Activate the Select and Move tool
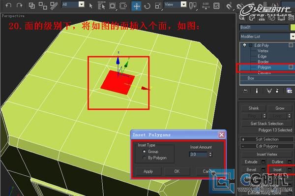 coord(136,6)
